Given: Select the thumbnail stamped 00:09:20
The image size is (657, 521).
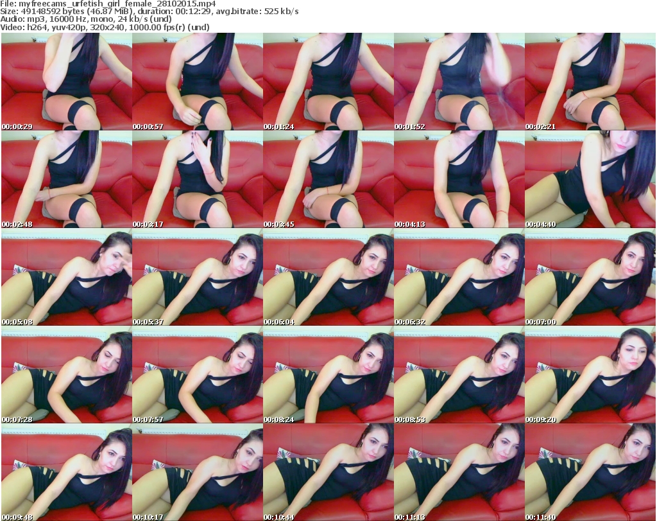Looking at the screenshot, I should tap(590, 375).
